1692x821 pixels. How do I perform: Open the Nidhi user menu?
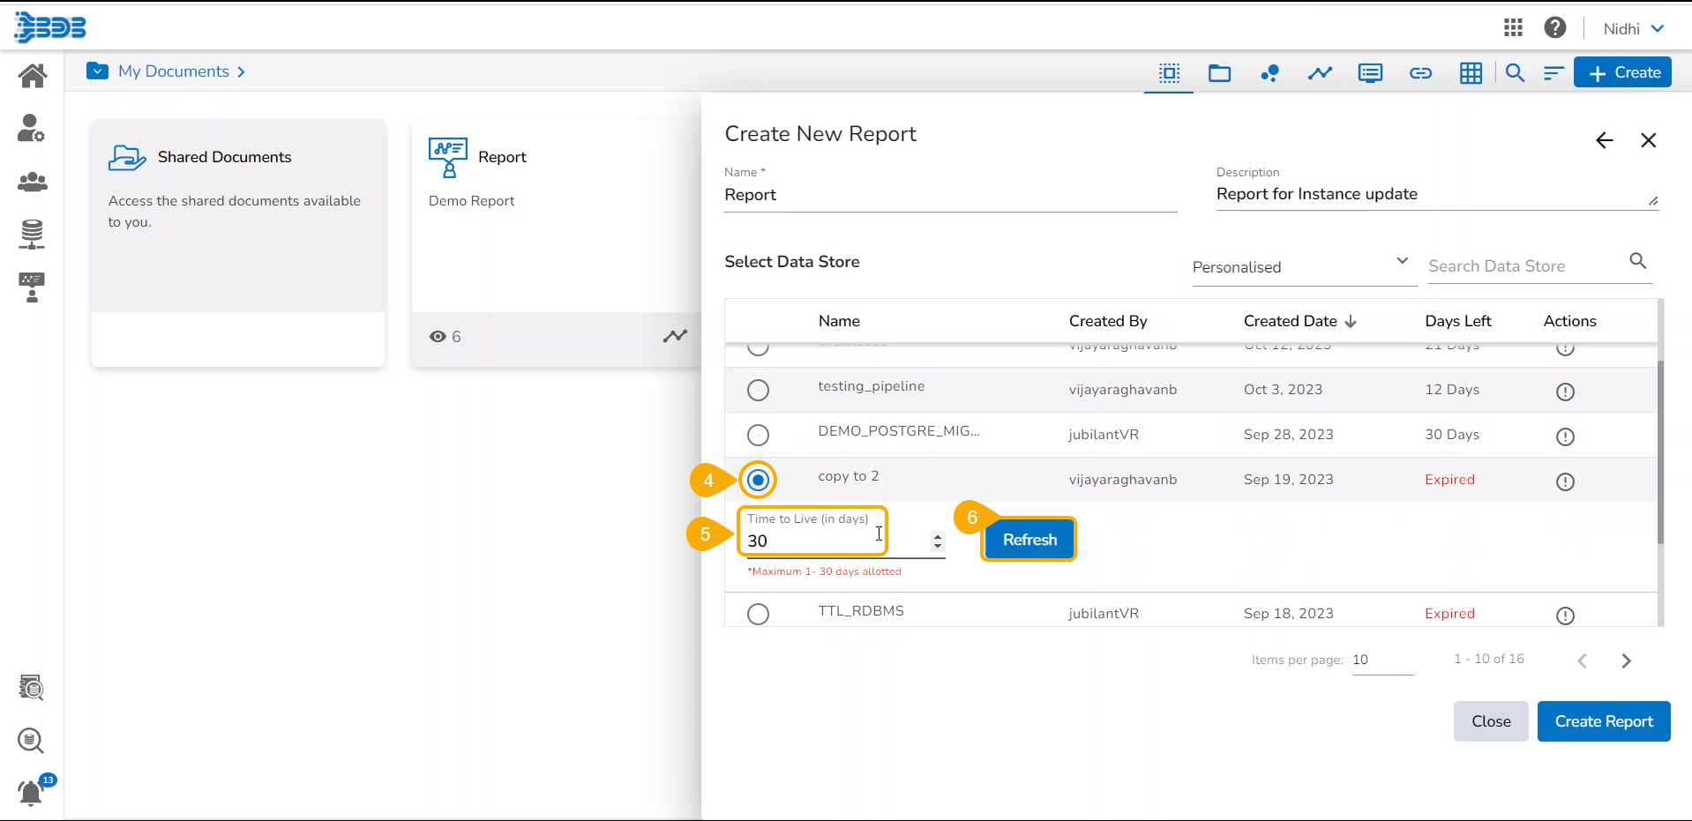pos(1633,28)
